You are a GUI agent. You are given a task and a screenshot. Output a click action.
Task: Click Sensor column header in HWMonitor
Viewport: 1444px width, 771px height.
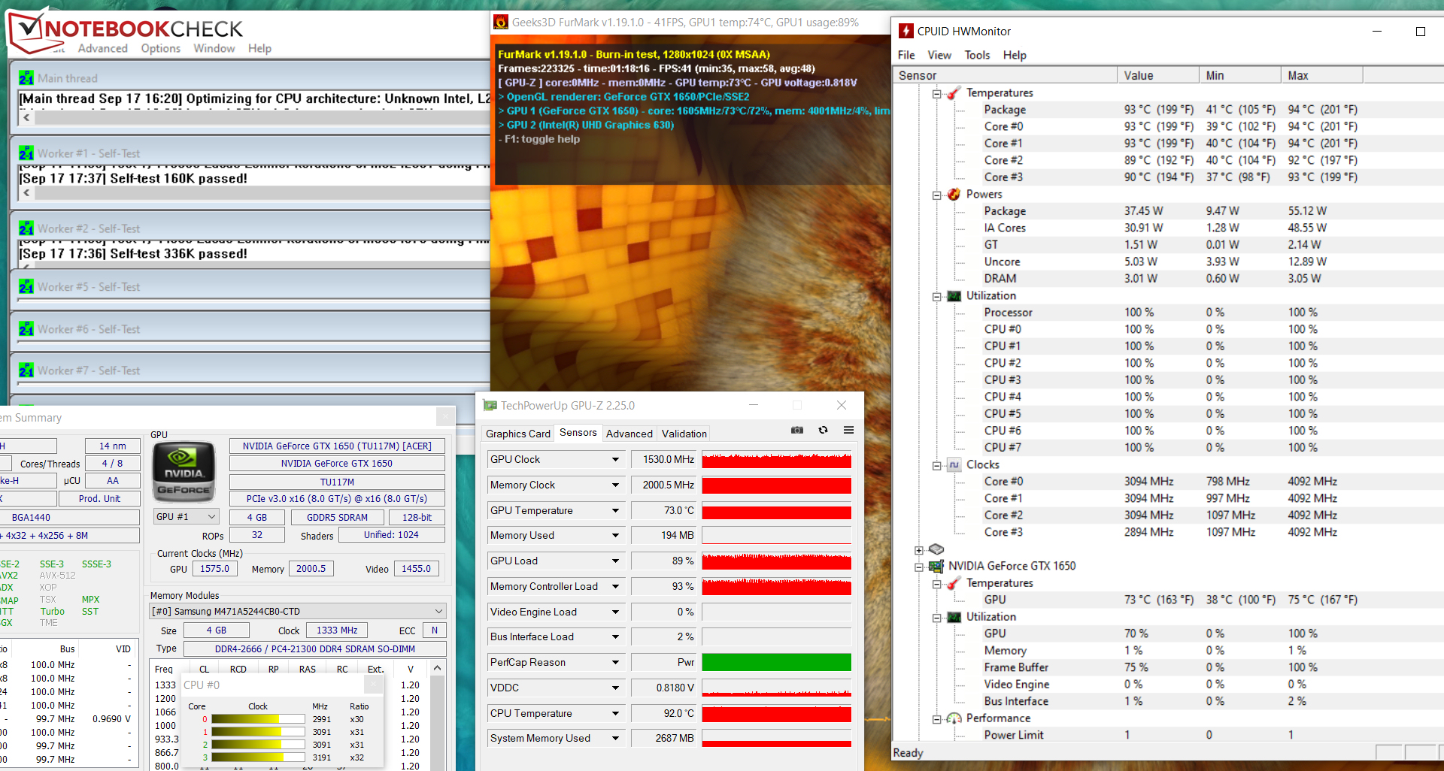click(x=1005, y=75)
